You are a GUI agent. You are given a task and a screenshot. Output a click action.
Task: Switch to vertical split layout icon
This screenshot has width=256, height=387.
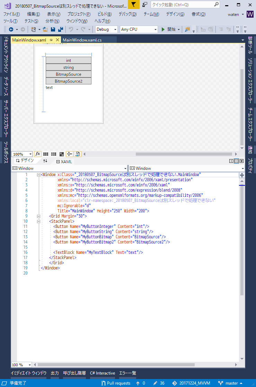pyautogui.click(x=231, y=161)
